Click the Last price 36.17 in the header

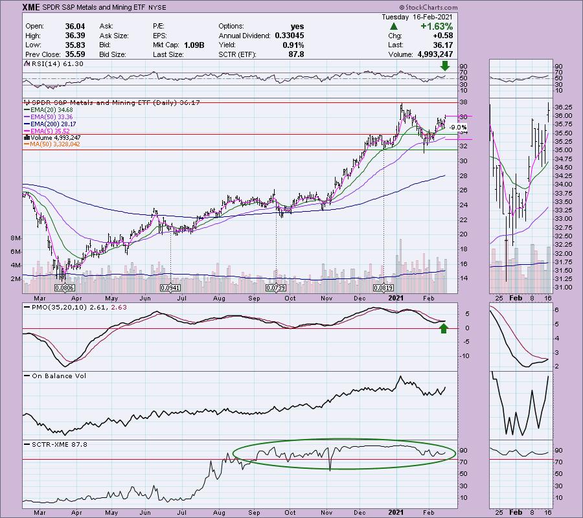click(443, 45)
